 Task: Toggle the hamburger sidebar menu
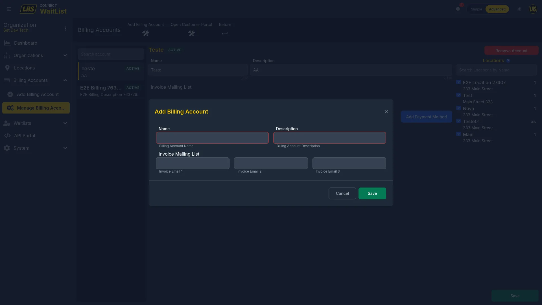(x=9, y=9)
